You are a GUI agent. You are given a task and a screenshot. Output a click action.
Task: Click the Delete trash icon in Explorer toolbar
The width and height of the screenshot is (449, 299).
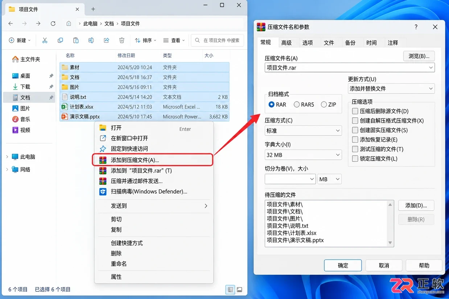click(122, 40)
